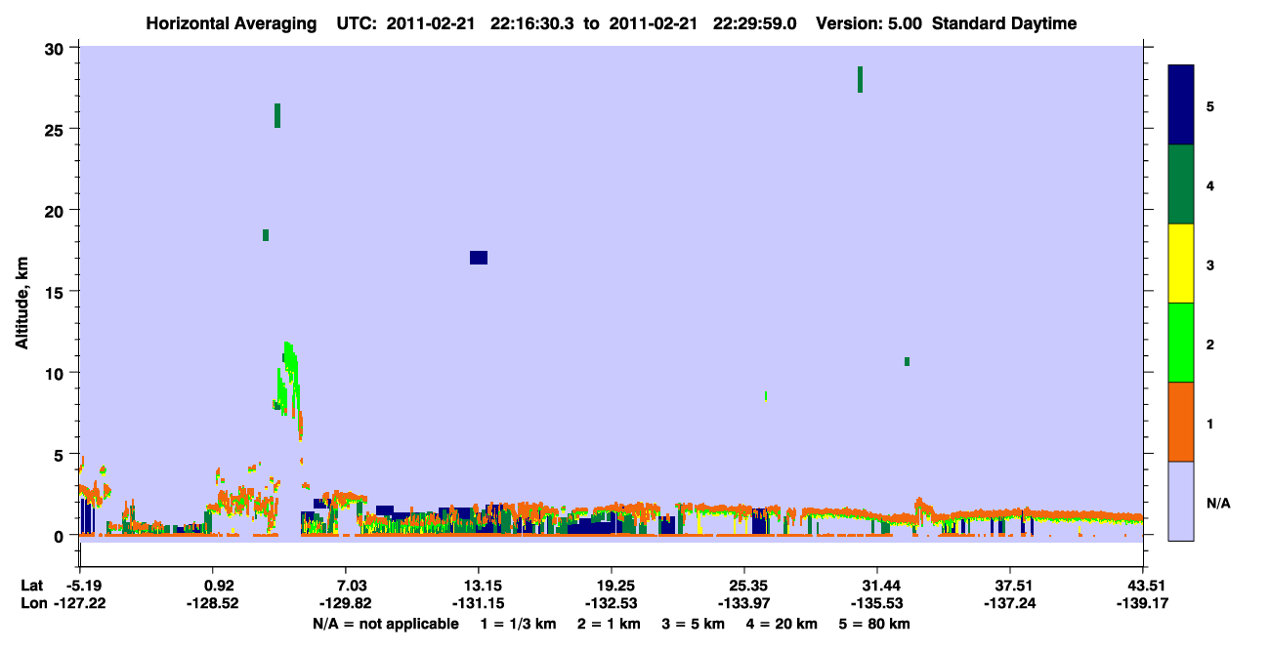
Task: Click the longitude value -127.22
Action: point(80,603)
